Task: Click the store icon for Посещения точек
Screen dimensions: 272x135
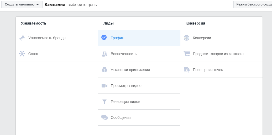Action: [x=186, y=70]
